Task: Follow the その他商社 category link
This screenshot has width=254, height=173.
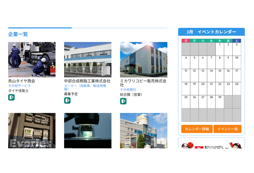Action: (x=128, y=90)
